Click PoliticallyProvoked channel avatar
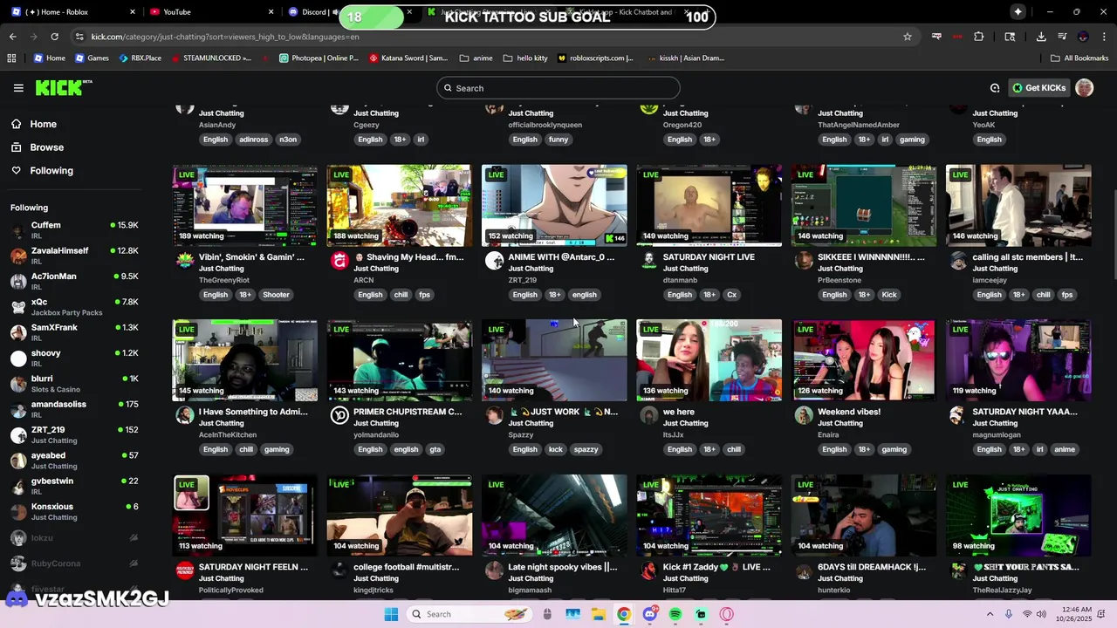The image size is (1117, 628). click(184, 570)
